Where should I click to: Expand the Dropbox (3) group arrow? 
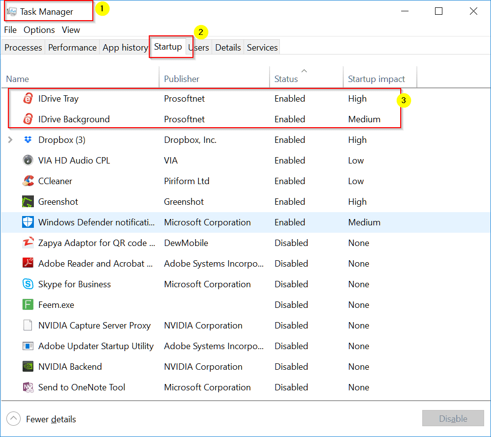tap(11, 140)
